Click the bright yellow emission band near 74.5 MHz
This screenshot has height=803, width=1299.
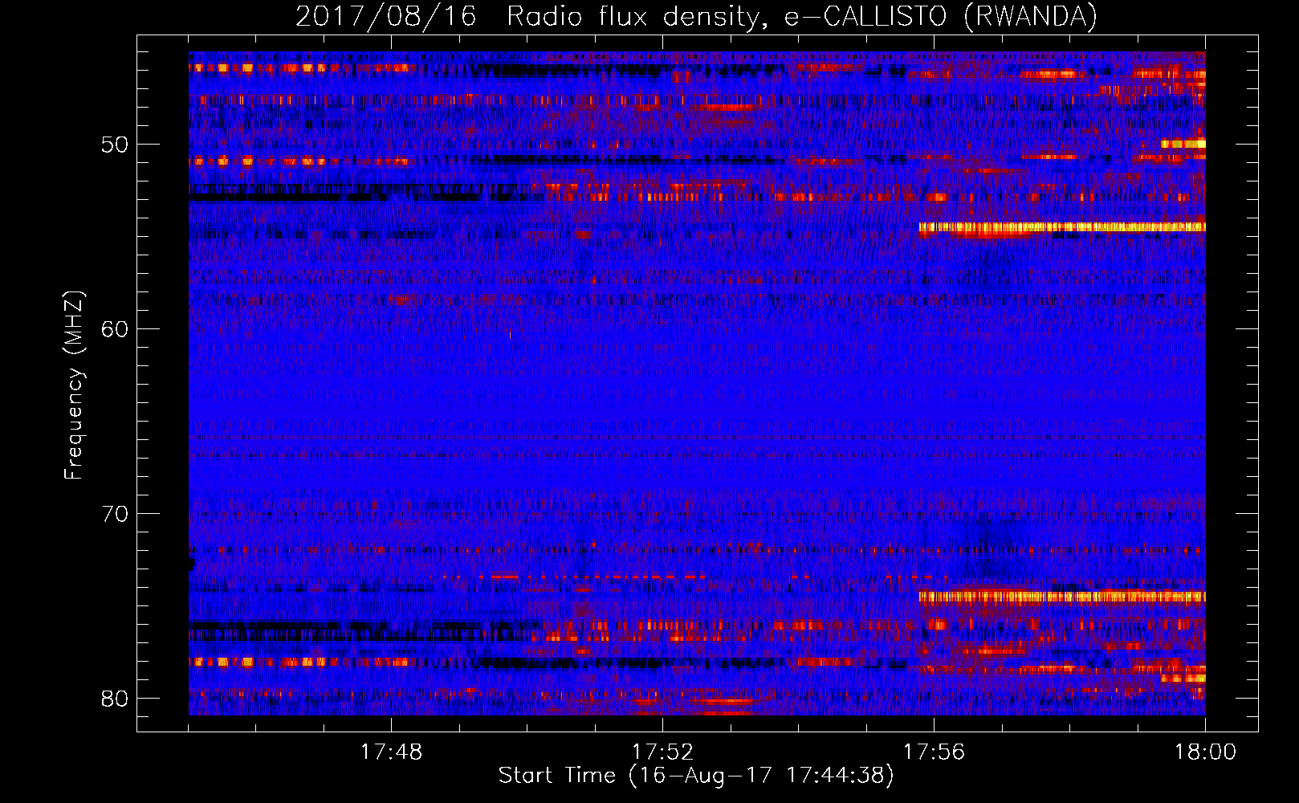pyautogui.click(x=1062, y=597)
